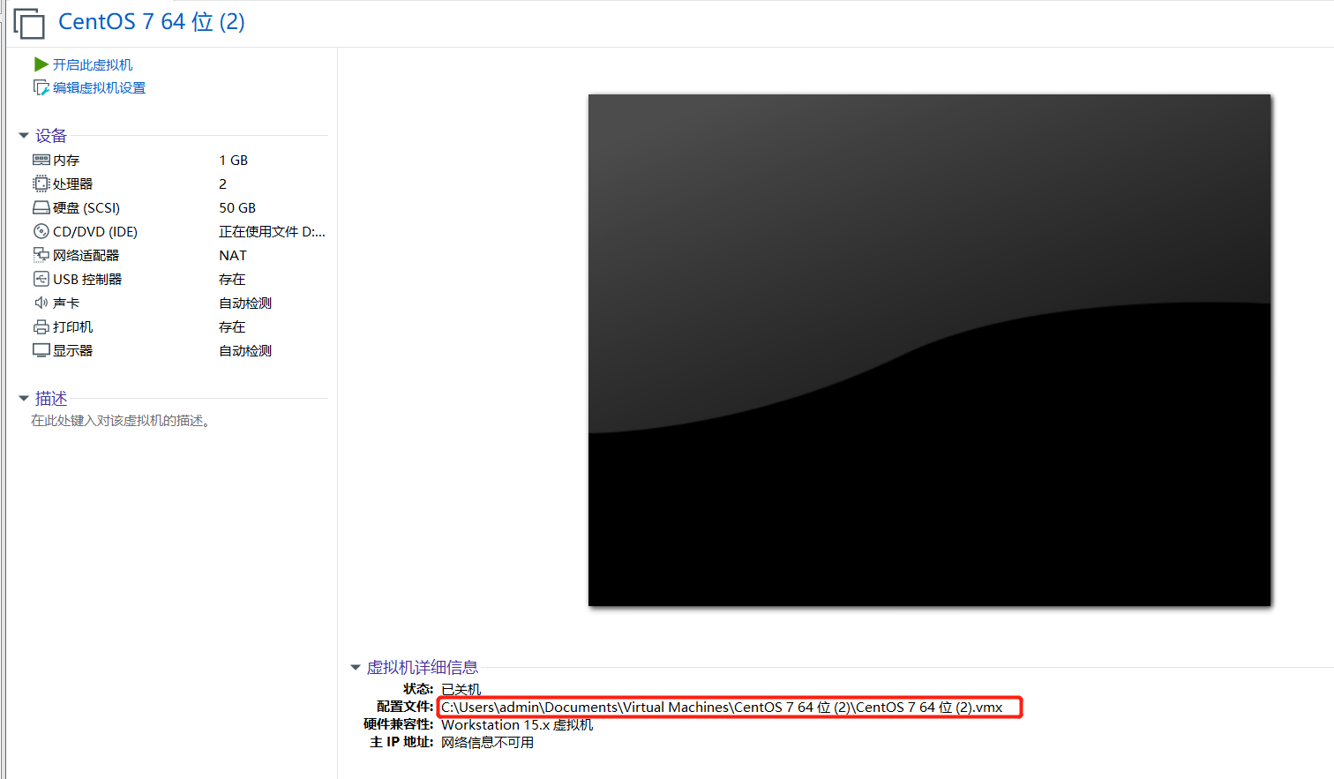The image size is (1334, 779).
Task: Click the edit VM settings icon
Action: [41, 87]
